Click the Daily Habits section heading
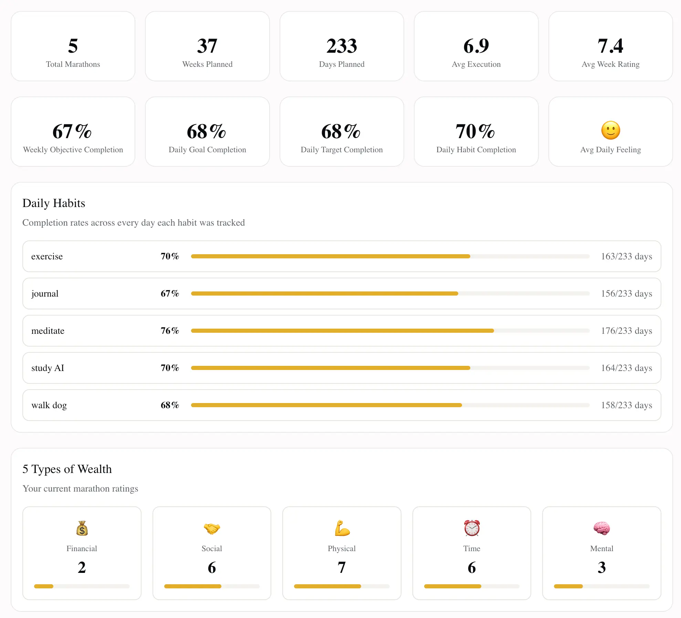 [x=54, y=203]
